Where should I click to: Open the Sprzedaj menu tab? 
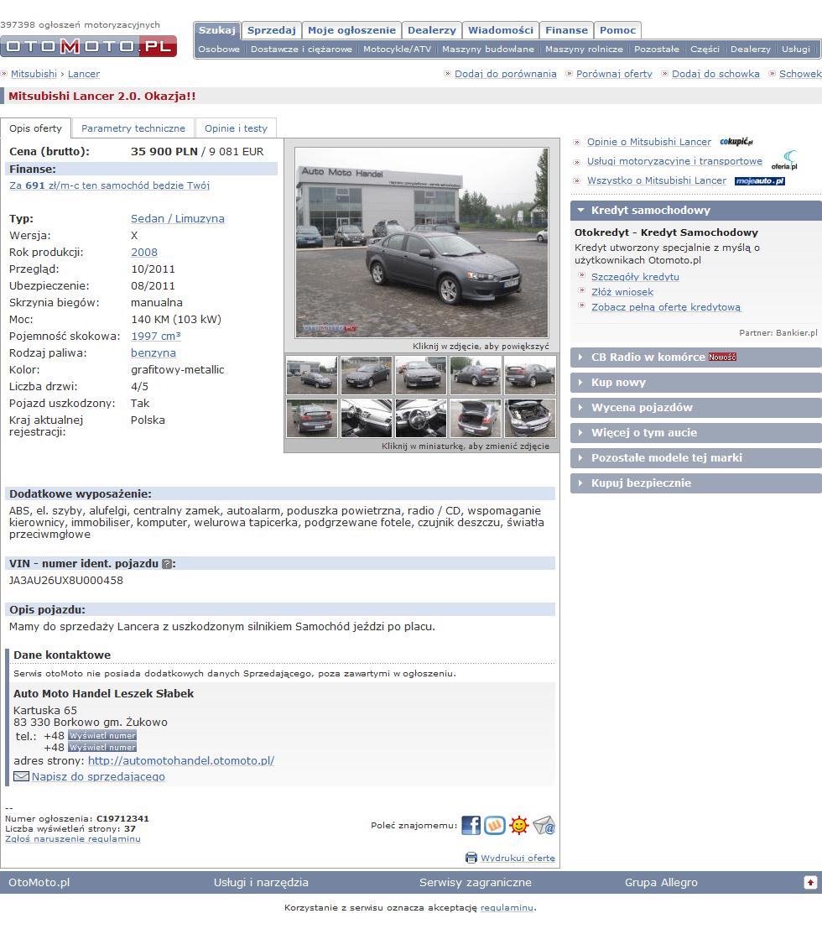point(272,30)
